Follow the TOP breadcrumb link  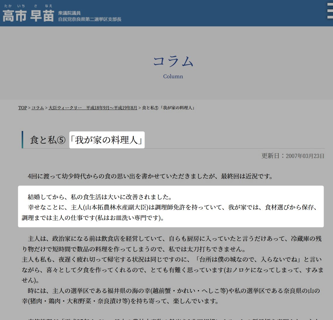23,108
